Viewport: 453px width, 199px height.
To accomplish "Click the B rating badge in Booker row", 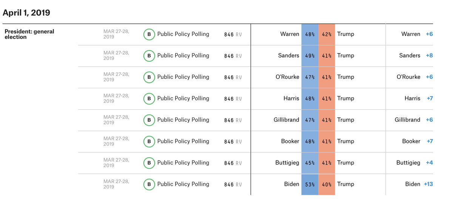I will point(149,142).
